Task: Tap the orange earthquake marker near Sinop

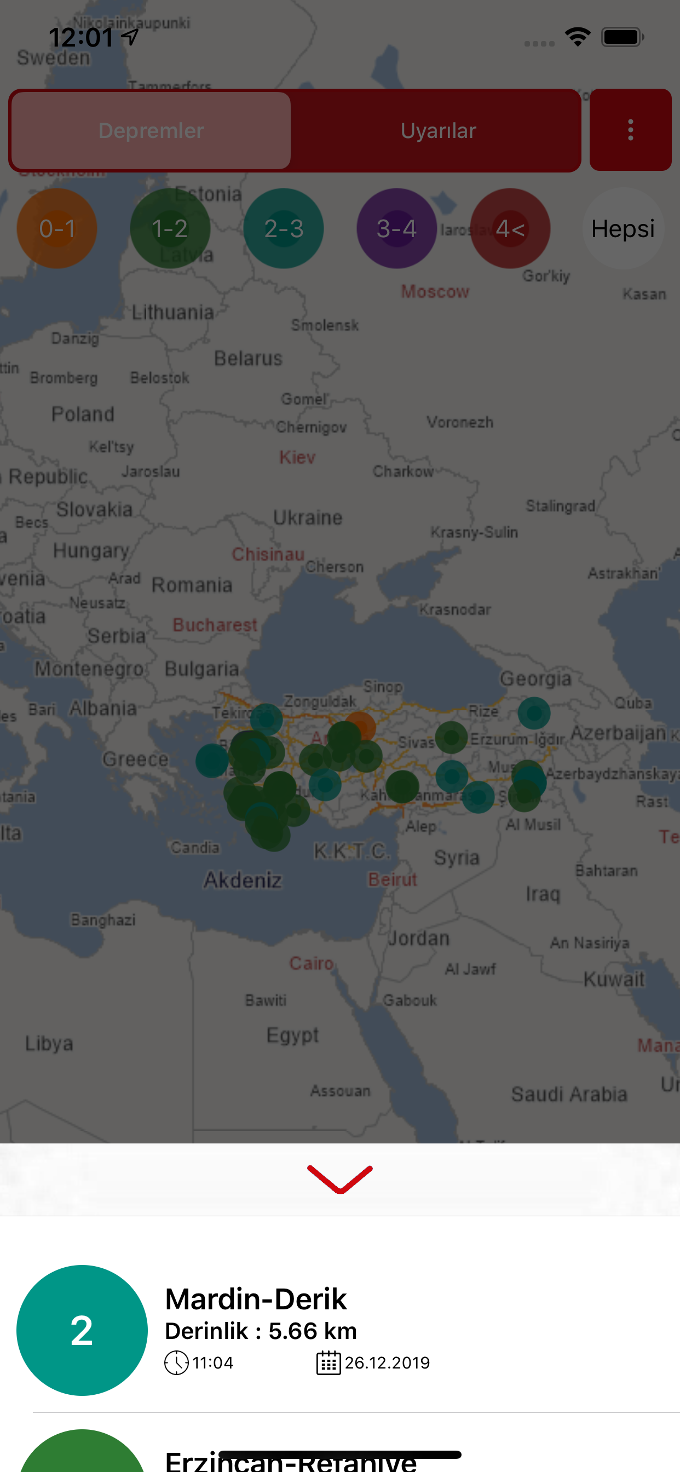Action: coord(362,726)
